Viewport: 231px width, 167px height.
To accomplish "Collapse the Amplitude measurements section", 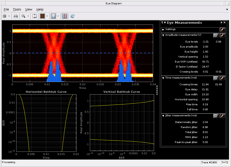I will pyautogui.click(x=163, y=35).
